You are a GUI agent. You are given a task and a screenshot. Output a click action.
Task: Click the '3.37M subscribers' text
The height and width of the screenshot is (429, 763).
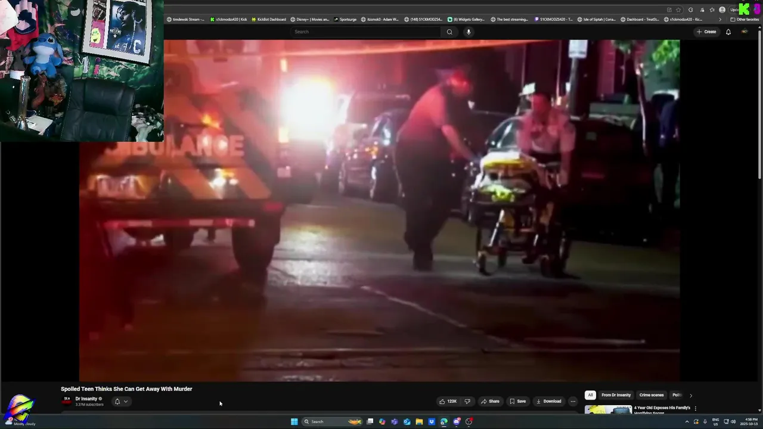pyautogui.click(x=89, y=405)
